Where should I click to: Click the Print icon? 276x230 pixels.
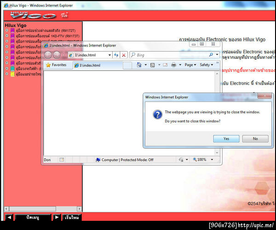click(x=174, y=65)
